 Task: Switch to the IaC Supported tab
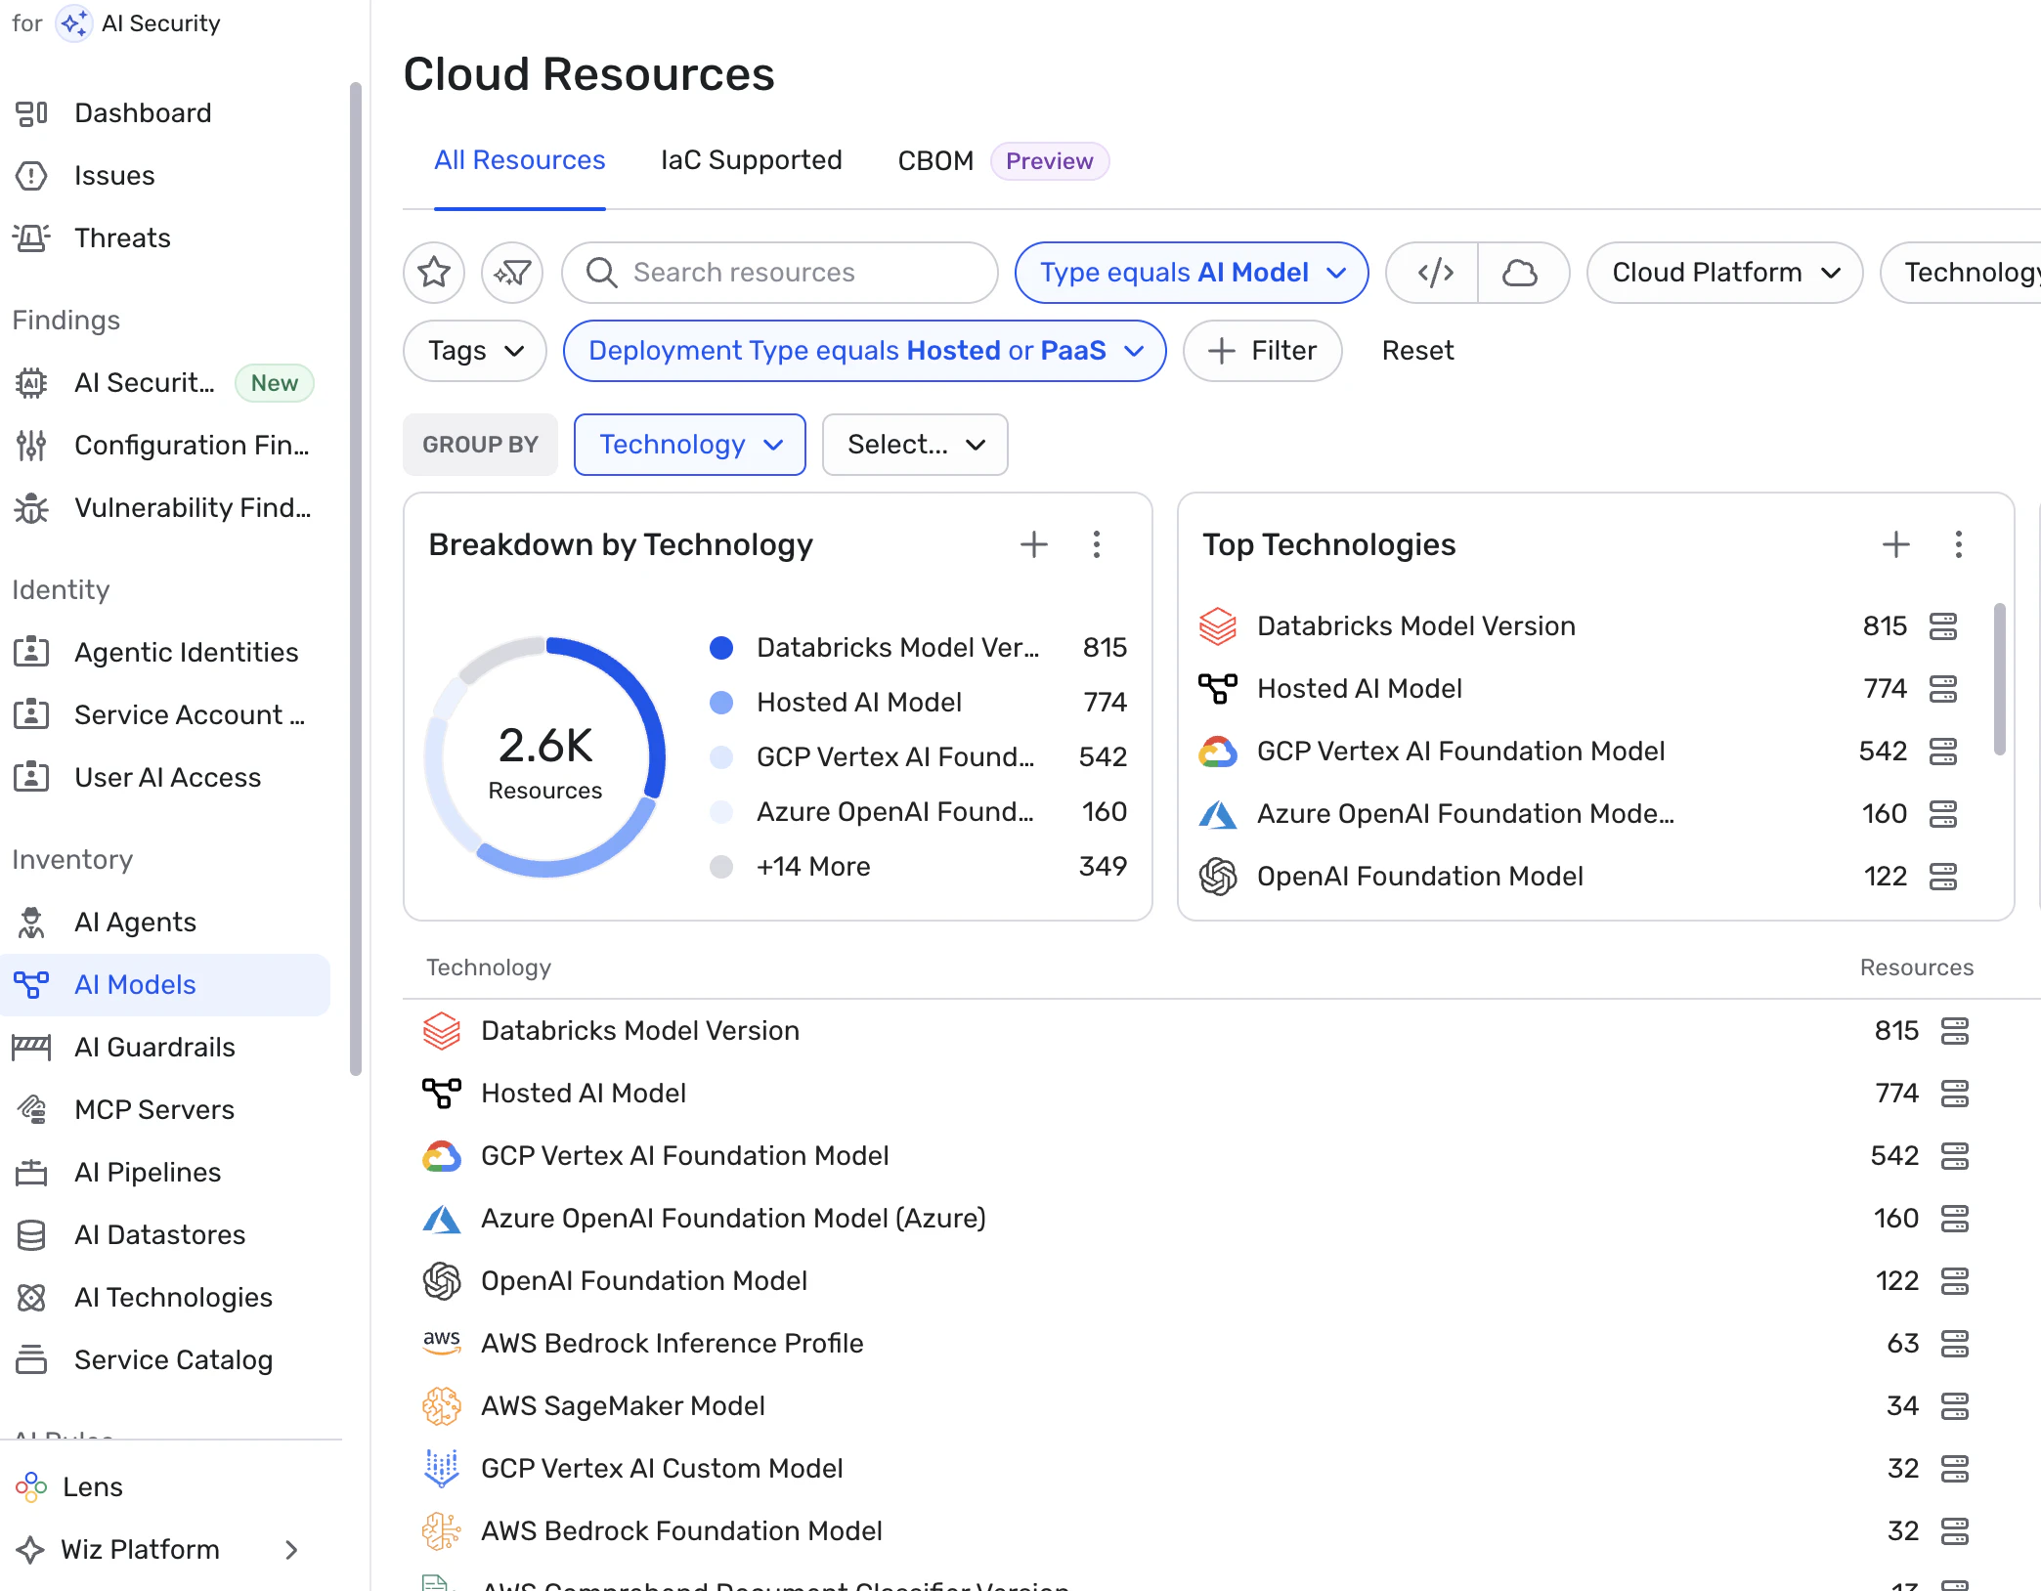pyautogui.click(x=751, y=160)
